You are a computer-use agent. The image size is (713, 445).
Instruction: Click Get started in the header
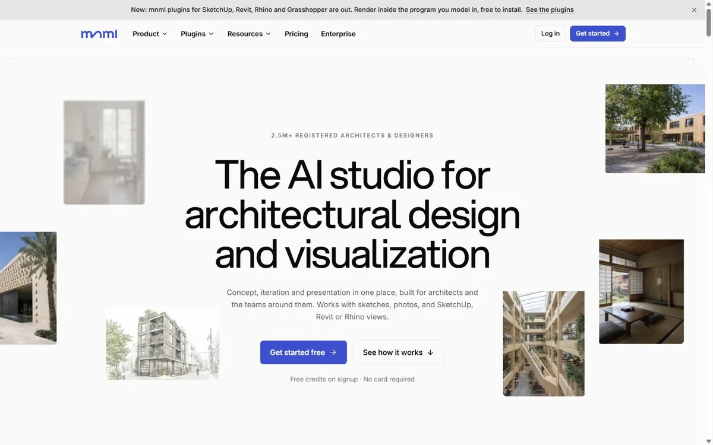(598, 34)
